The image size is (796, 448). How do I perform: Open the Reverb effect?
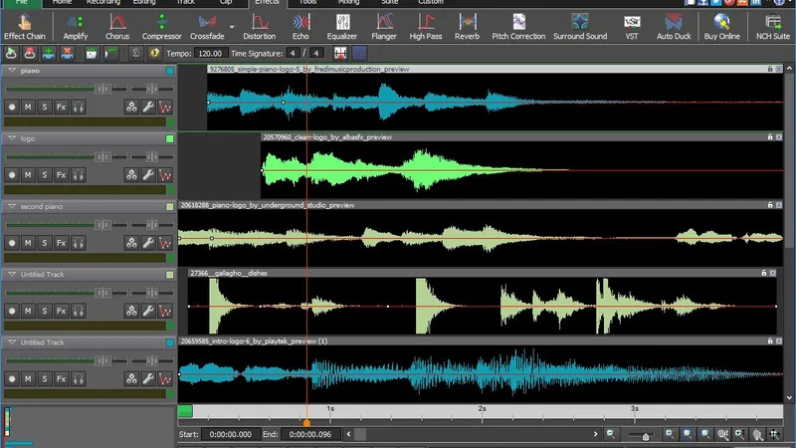(x=467, y=25)
